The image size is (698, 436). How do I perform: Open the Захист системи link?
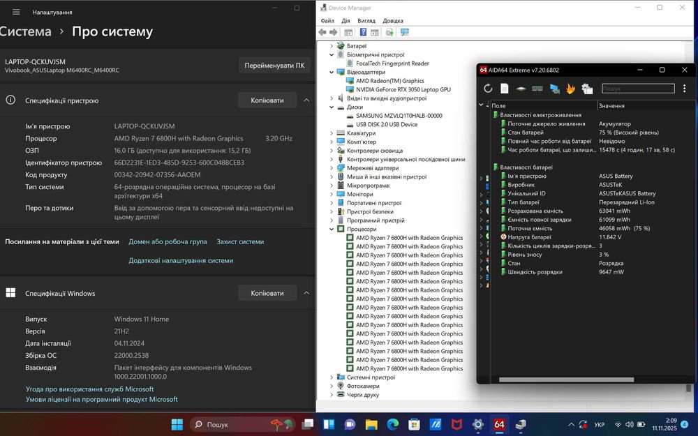(240, 241)
